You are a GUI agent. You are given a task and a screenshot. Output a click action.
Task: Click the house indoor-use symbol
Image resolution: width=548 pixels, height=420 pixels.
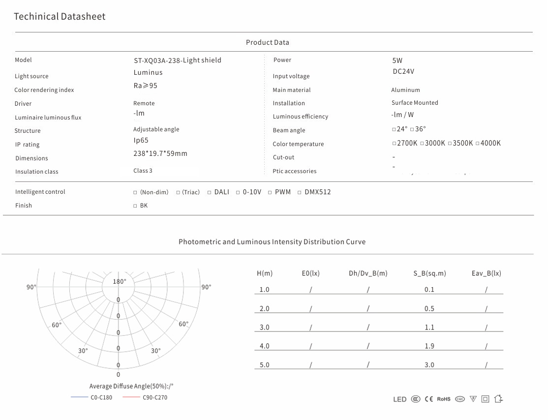498,399
